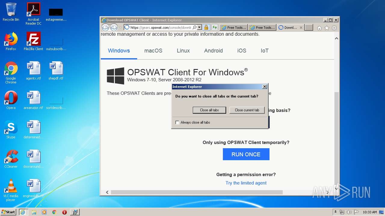Image resolution: width=385 pixels, height=216 pixels.
Task: Open Acrobat Reader DC desktop icon
Action: coord(33,14)
